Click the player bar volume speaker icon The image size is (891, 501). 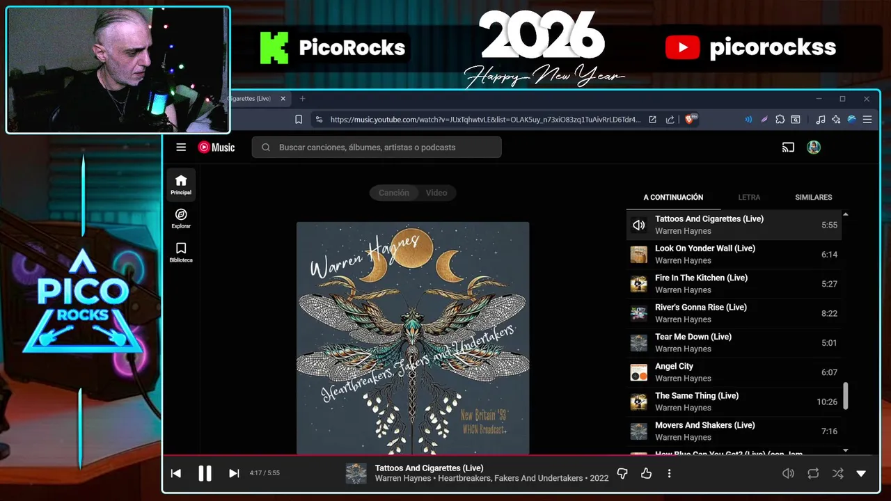point(788,473)
